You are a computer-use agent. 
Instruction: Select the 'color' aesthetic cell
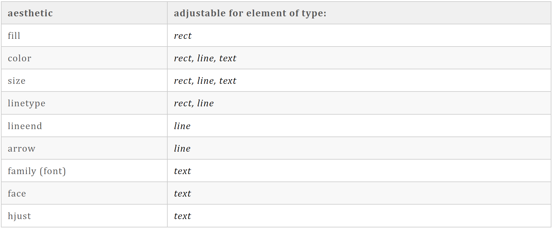click(x=84, y=58)
